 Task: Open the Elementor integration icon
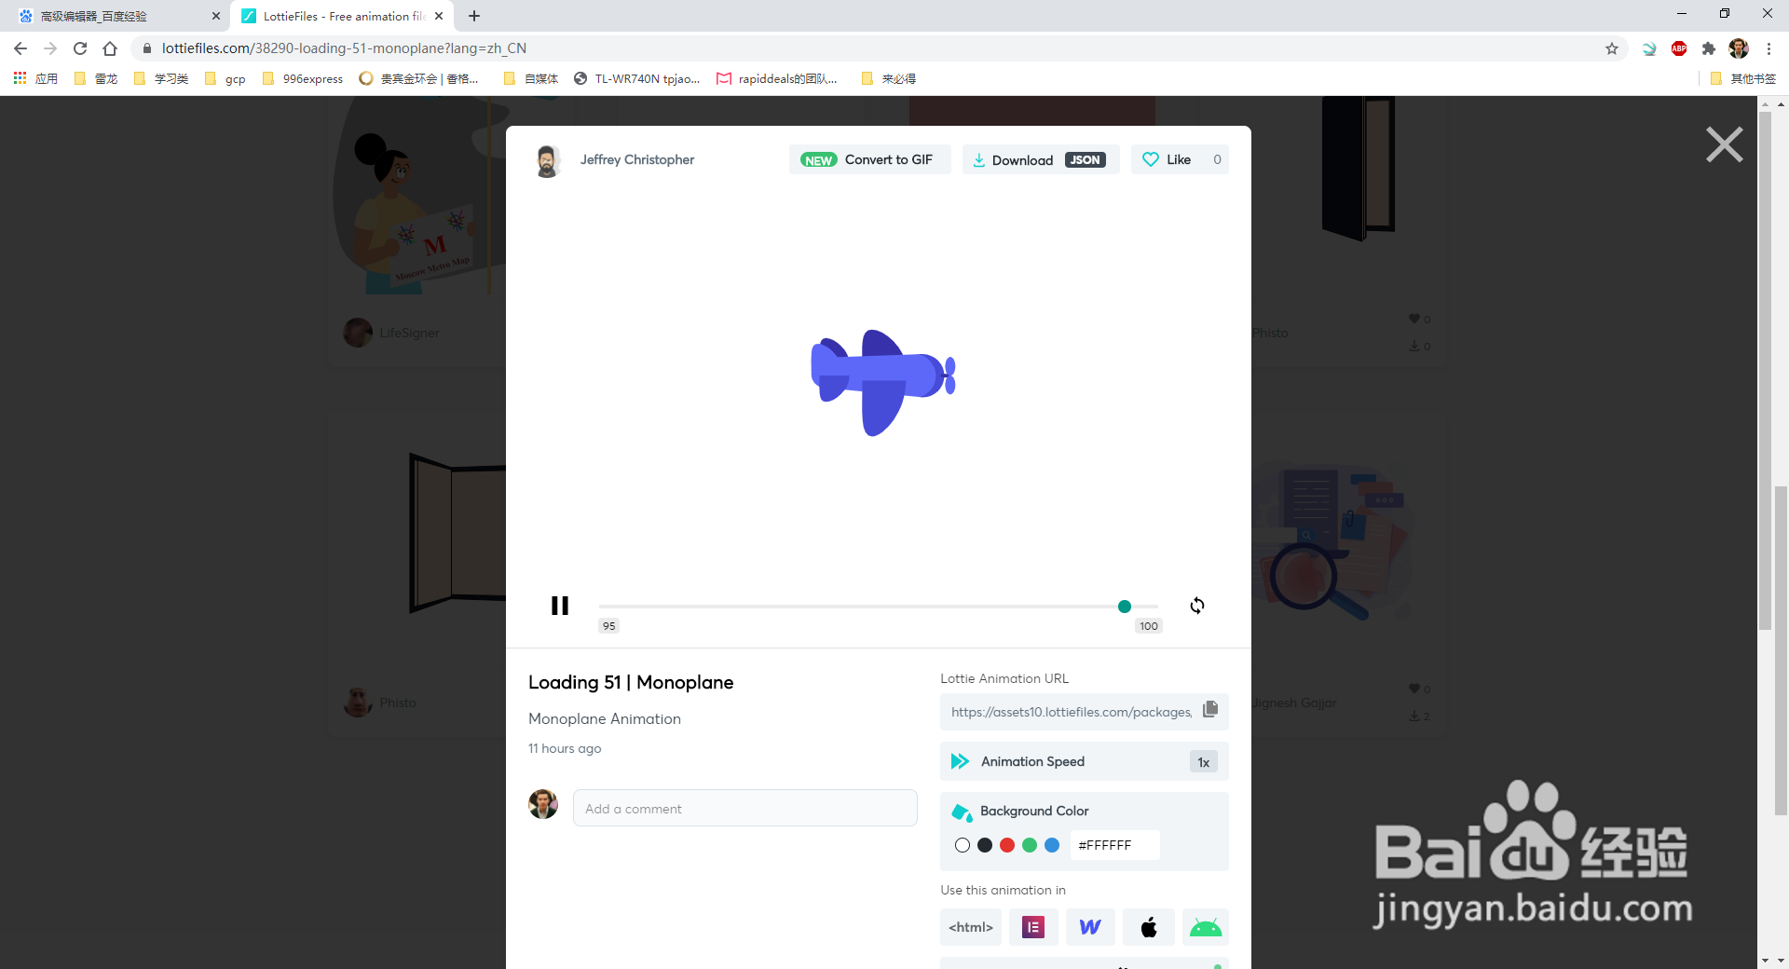[1033, 927]
